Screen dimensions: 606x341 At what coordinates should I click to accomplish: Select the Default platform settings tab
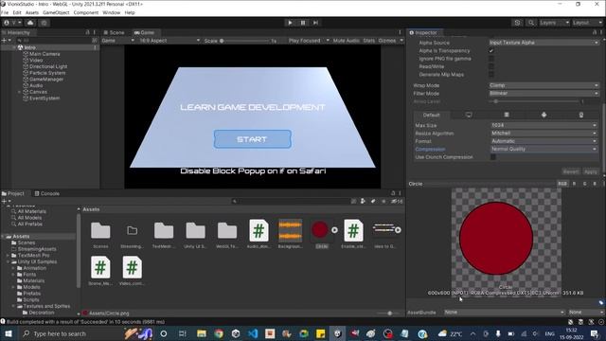(x=432, y=115)
